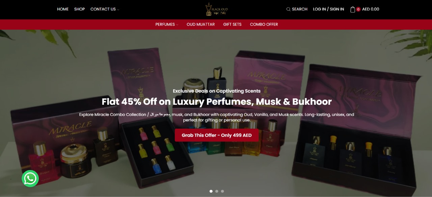The height and width of the screenshot is (197, 432).
Task: Click the Black Oud logo
Action: pos(217,9)
